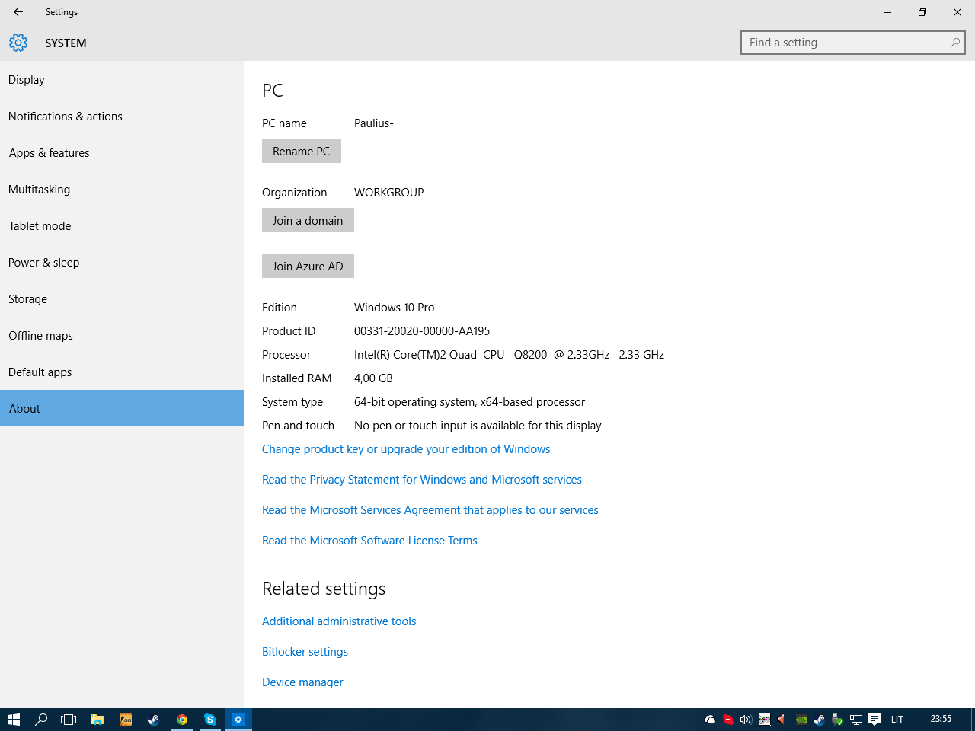
Task: Open Steam from the taskbar
Action: 154,720
